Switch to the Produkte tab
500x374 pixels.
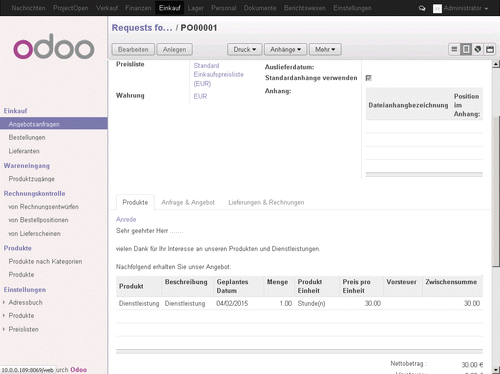(135, 202)
